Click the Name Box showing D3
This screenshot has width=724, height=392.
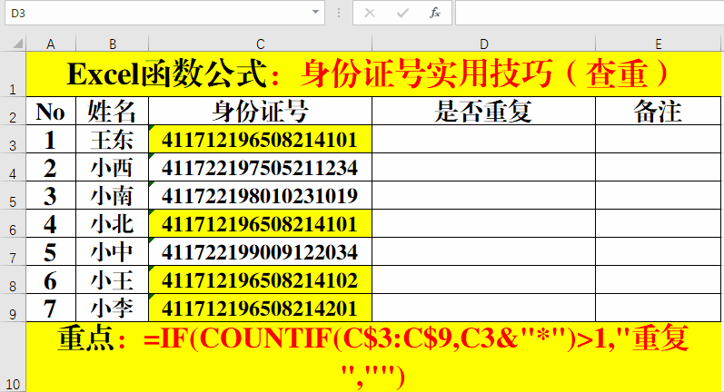click(164, 13)
